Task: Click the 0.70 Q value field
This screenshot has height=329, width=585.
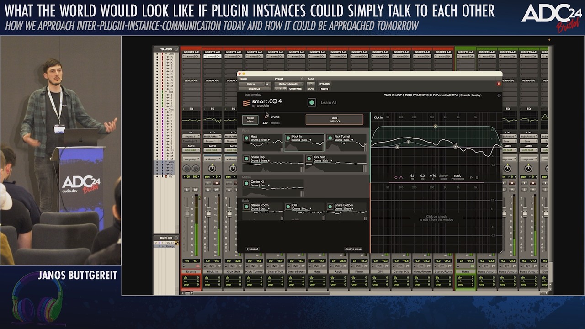Action: tap(433, 175)
